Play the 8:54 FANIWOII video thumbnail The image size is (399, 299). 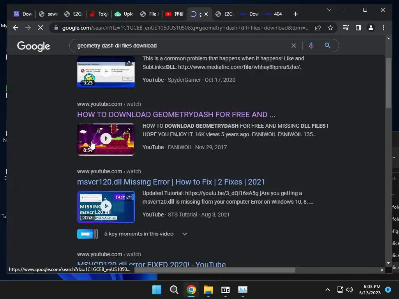point(106,139)
